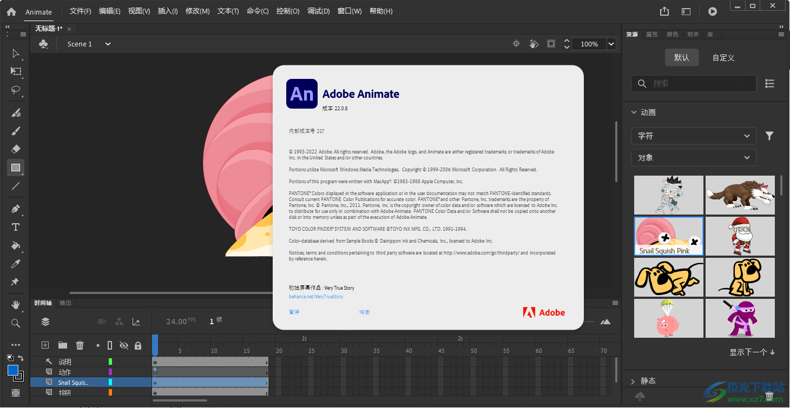Click the swap fill and stroke arrow
Image resolution: width=790 pixels, height=408 pixels.
pos(21,358)
